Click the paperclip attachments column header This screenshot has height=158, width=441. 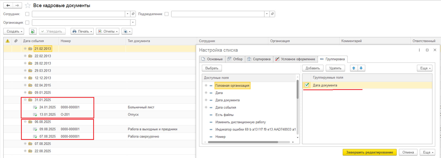[x=16, y=41]
